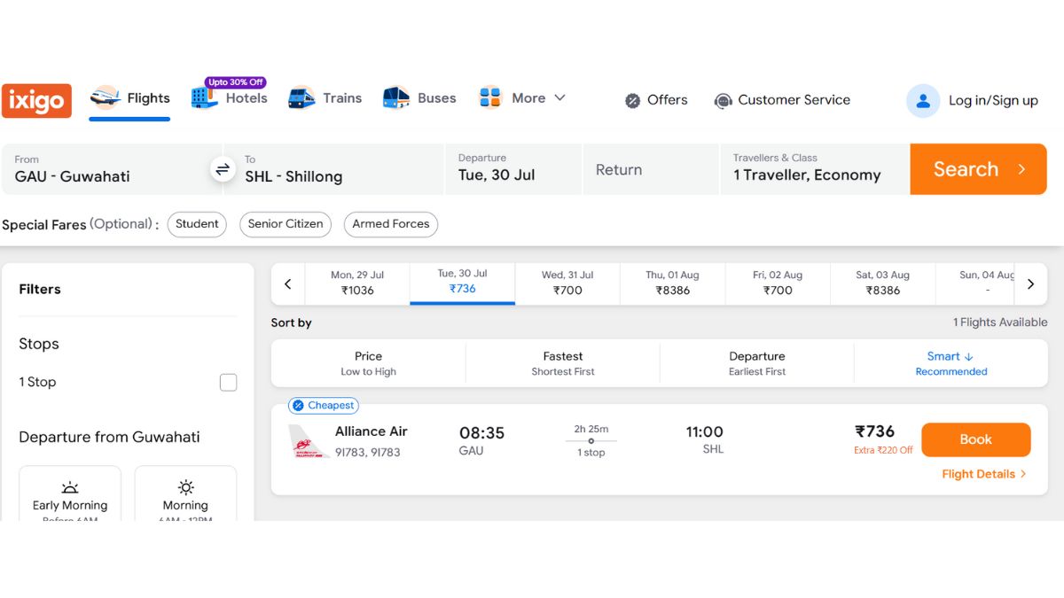Select the Senior Citizen special fare
Screen dimensions: 1064x598
click(x=286, y=224)
